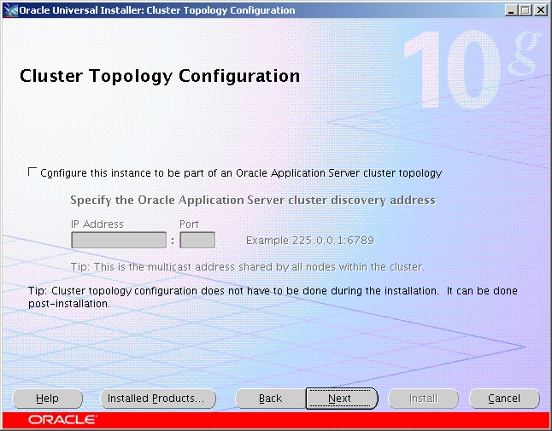The width and height of the screenshot is (552, 431).
Task: Click the 'Port' label
Action: (189, 224)
